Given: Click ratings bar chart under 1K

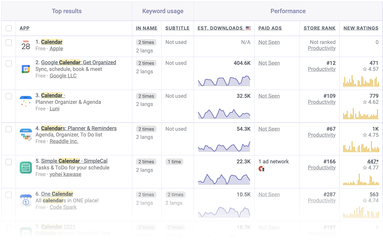Looking at the screenshot, I should (361, 147).
